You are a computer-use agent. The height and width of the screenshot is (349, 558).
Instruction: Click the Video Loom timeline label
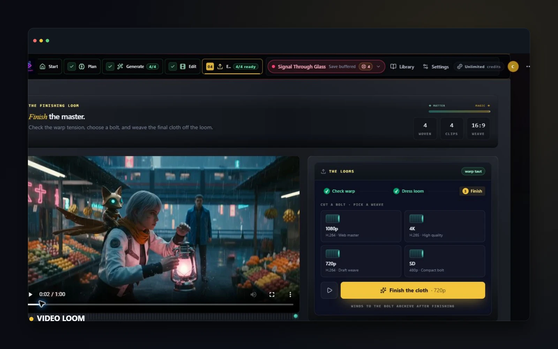pyautogui.click(x=61, y=318)
